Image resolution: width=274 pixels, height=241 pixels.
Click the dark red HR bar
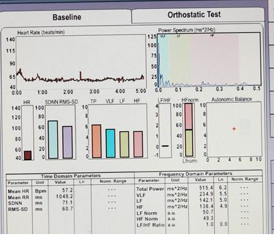pyautogui.click(x=28, y=155)
